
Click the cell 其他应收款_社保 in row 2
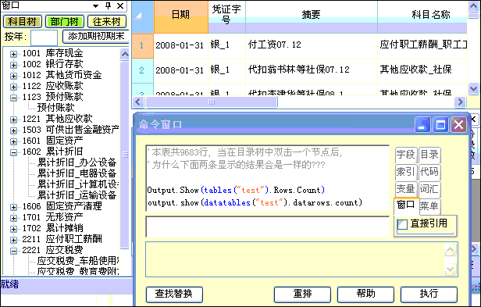coord(422,70)
